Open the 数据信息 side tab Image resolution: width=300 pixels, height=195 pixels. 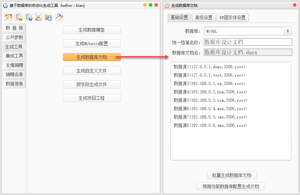click(14, 84)
